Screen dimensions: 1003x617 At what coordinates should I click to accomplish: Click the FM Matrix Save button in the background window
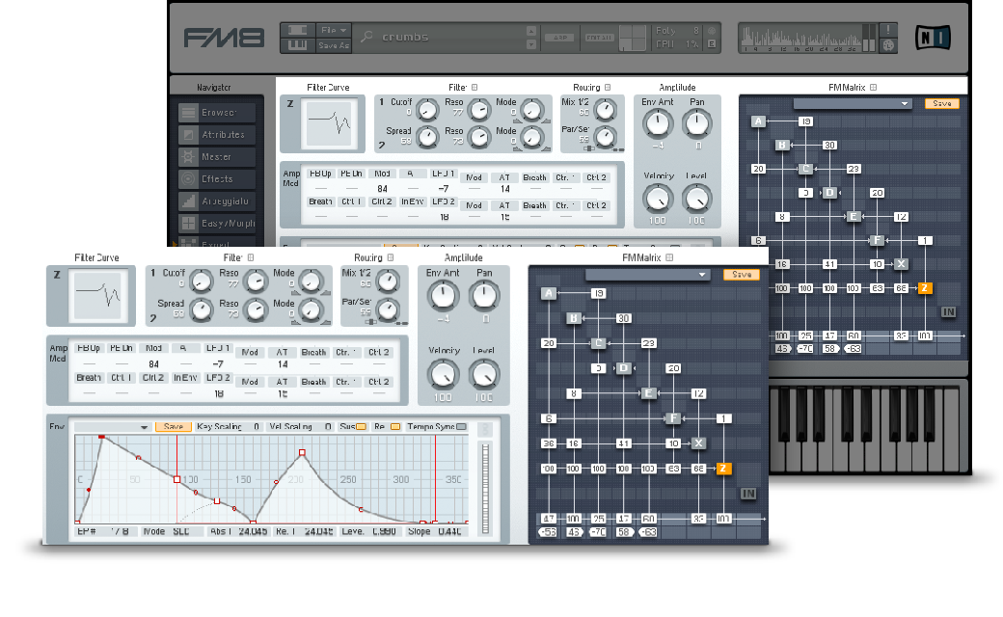coord(941,103)
